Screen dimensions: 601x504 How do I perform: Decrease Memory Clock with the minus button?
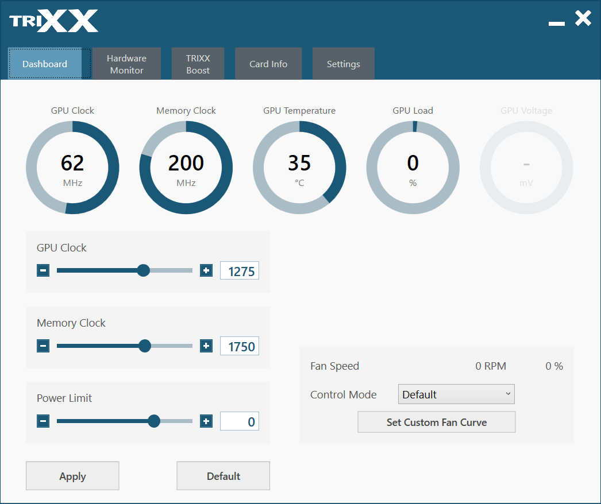[43, 346]
